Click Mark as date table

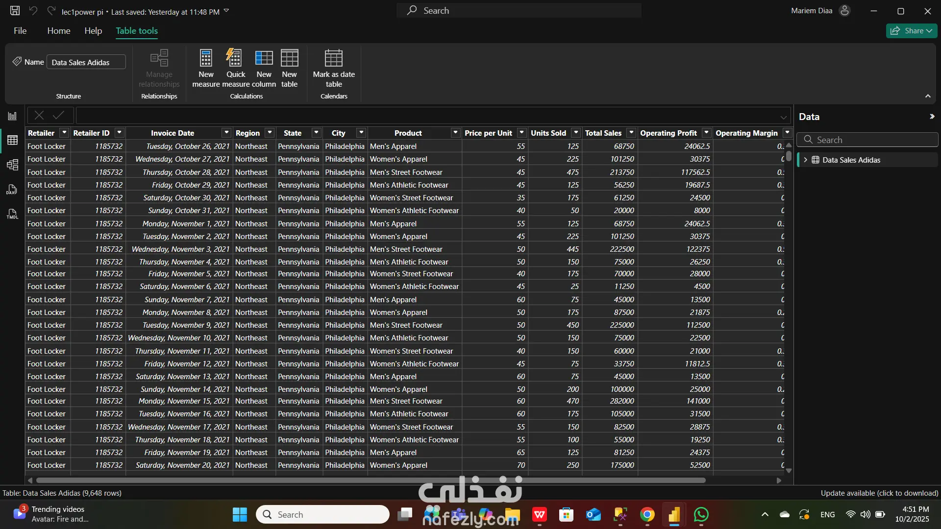coord(334,59)
